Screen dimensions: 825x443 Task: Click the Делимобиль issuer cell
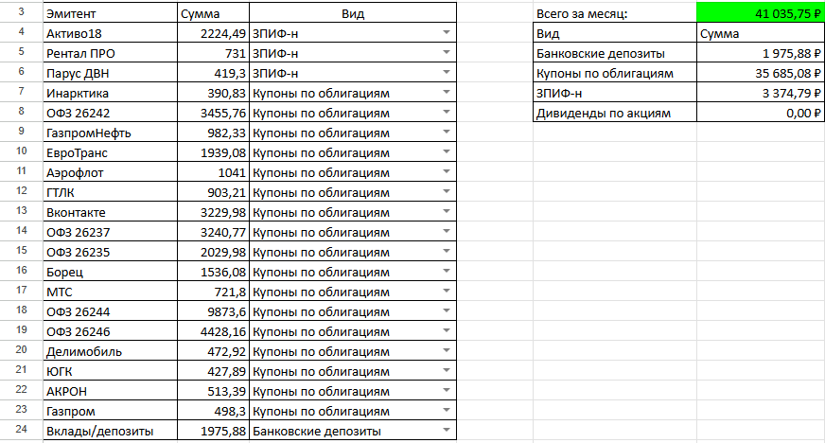coord(111,351)
